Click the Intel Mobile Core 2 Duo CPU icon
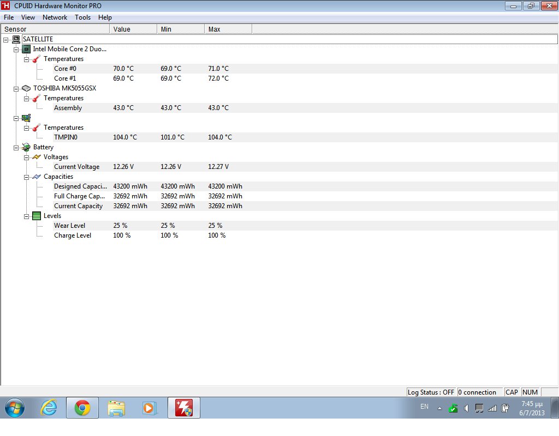Image resolution: width=559 pixels, height=436 pixels. click(x=26, y=49)
